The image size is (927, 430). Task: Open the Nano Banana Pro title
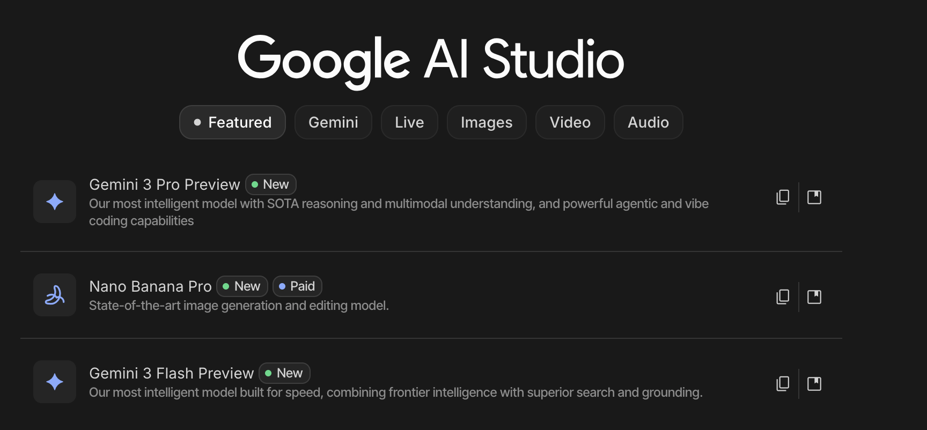point(150,286)
